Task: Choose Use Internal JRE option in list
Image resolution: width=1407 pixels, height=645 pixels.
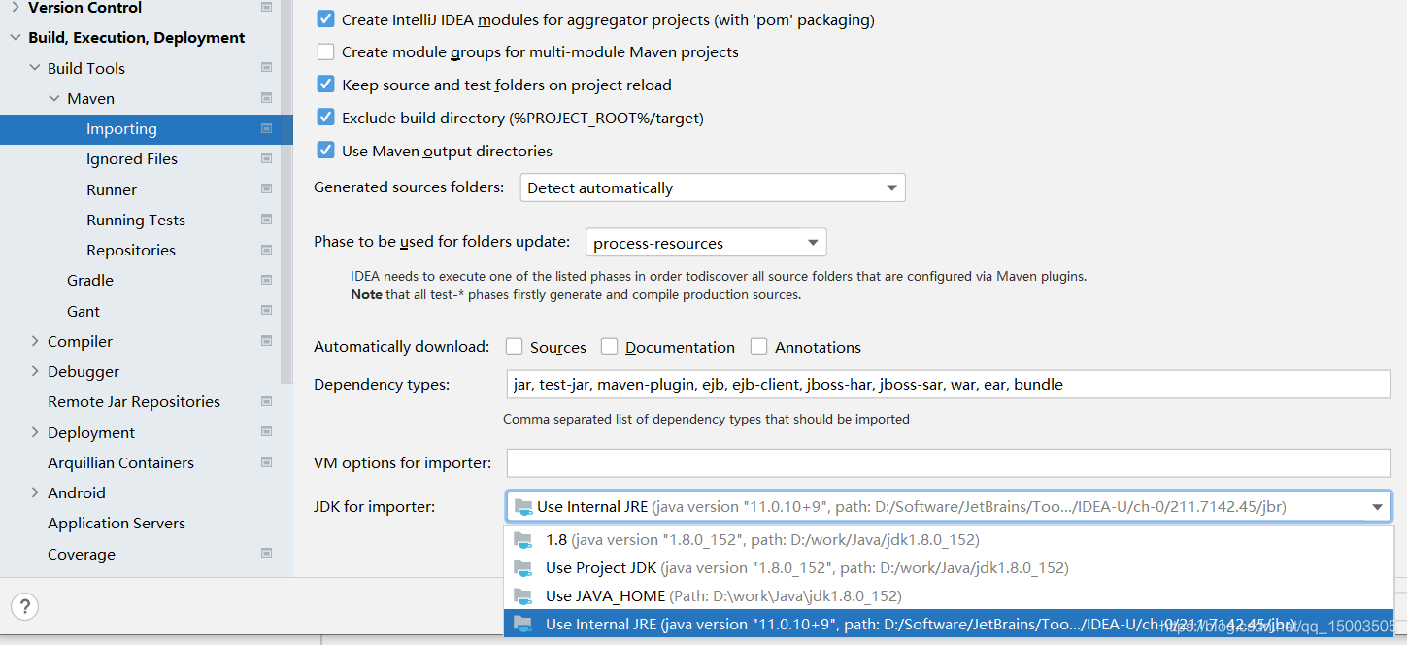Action: [x=949, y=624]
